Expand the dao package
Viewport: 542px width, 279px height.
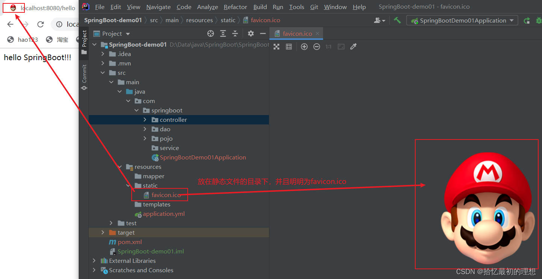(x=145, y=129)
